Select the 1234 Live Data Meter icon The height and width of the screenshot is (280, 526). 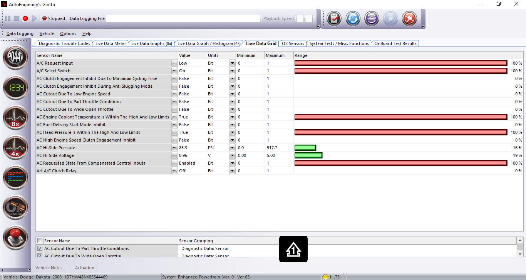click(x=15, y=88)
